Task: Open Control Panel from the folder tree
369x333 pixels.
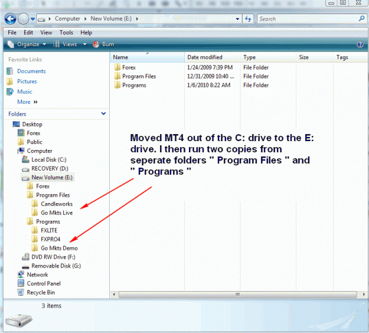Action: click(44, 283)
